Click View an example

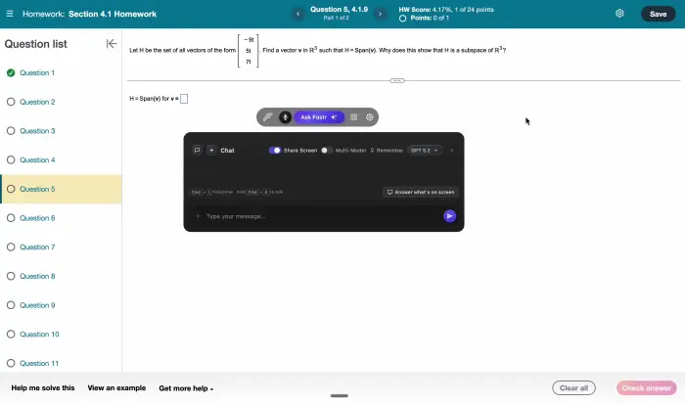click(116, 387)
